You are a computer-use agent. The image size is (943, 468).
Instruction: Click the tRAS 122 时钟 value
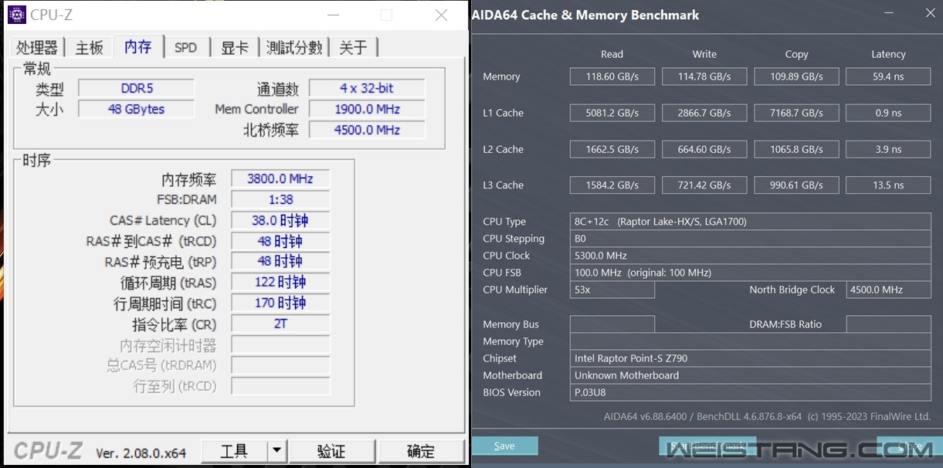pyautogui.click(x=280, y=282)
